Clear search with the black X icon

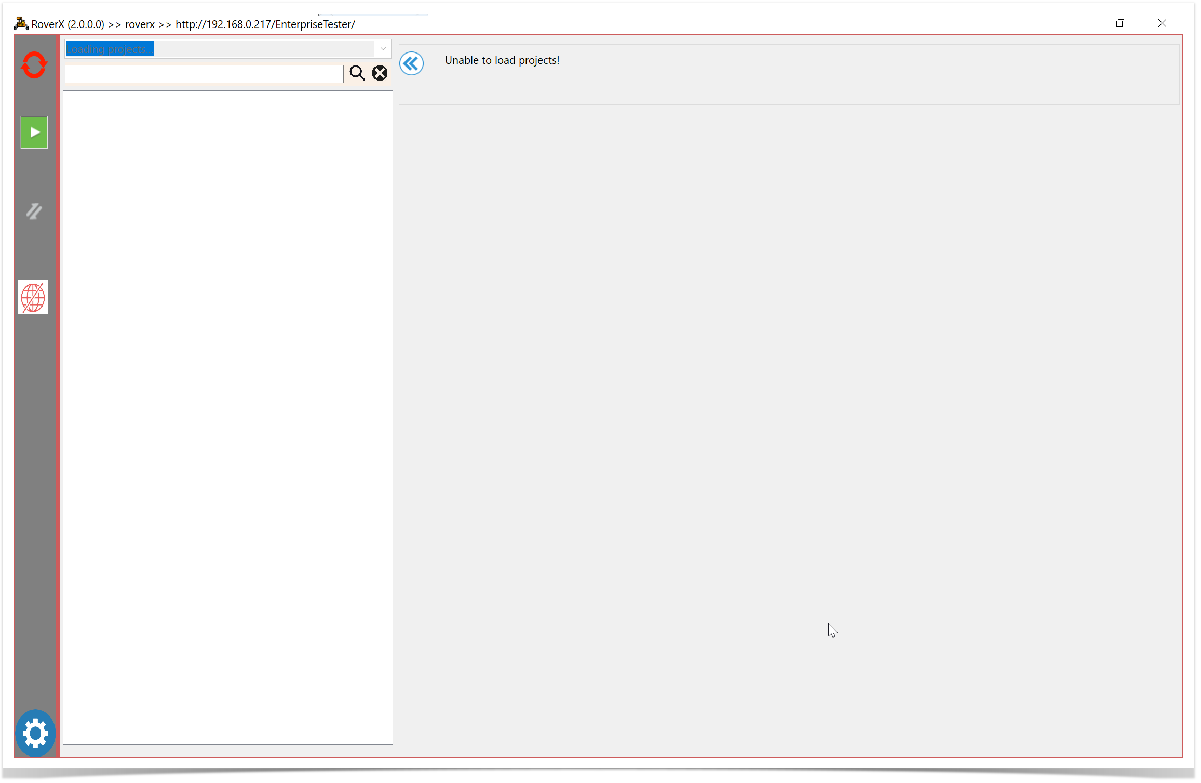(380, 73)
